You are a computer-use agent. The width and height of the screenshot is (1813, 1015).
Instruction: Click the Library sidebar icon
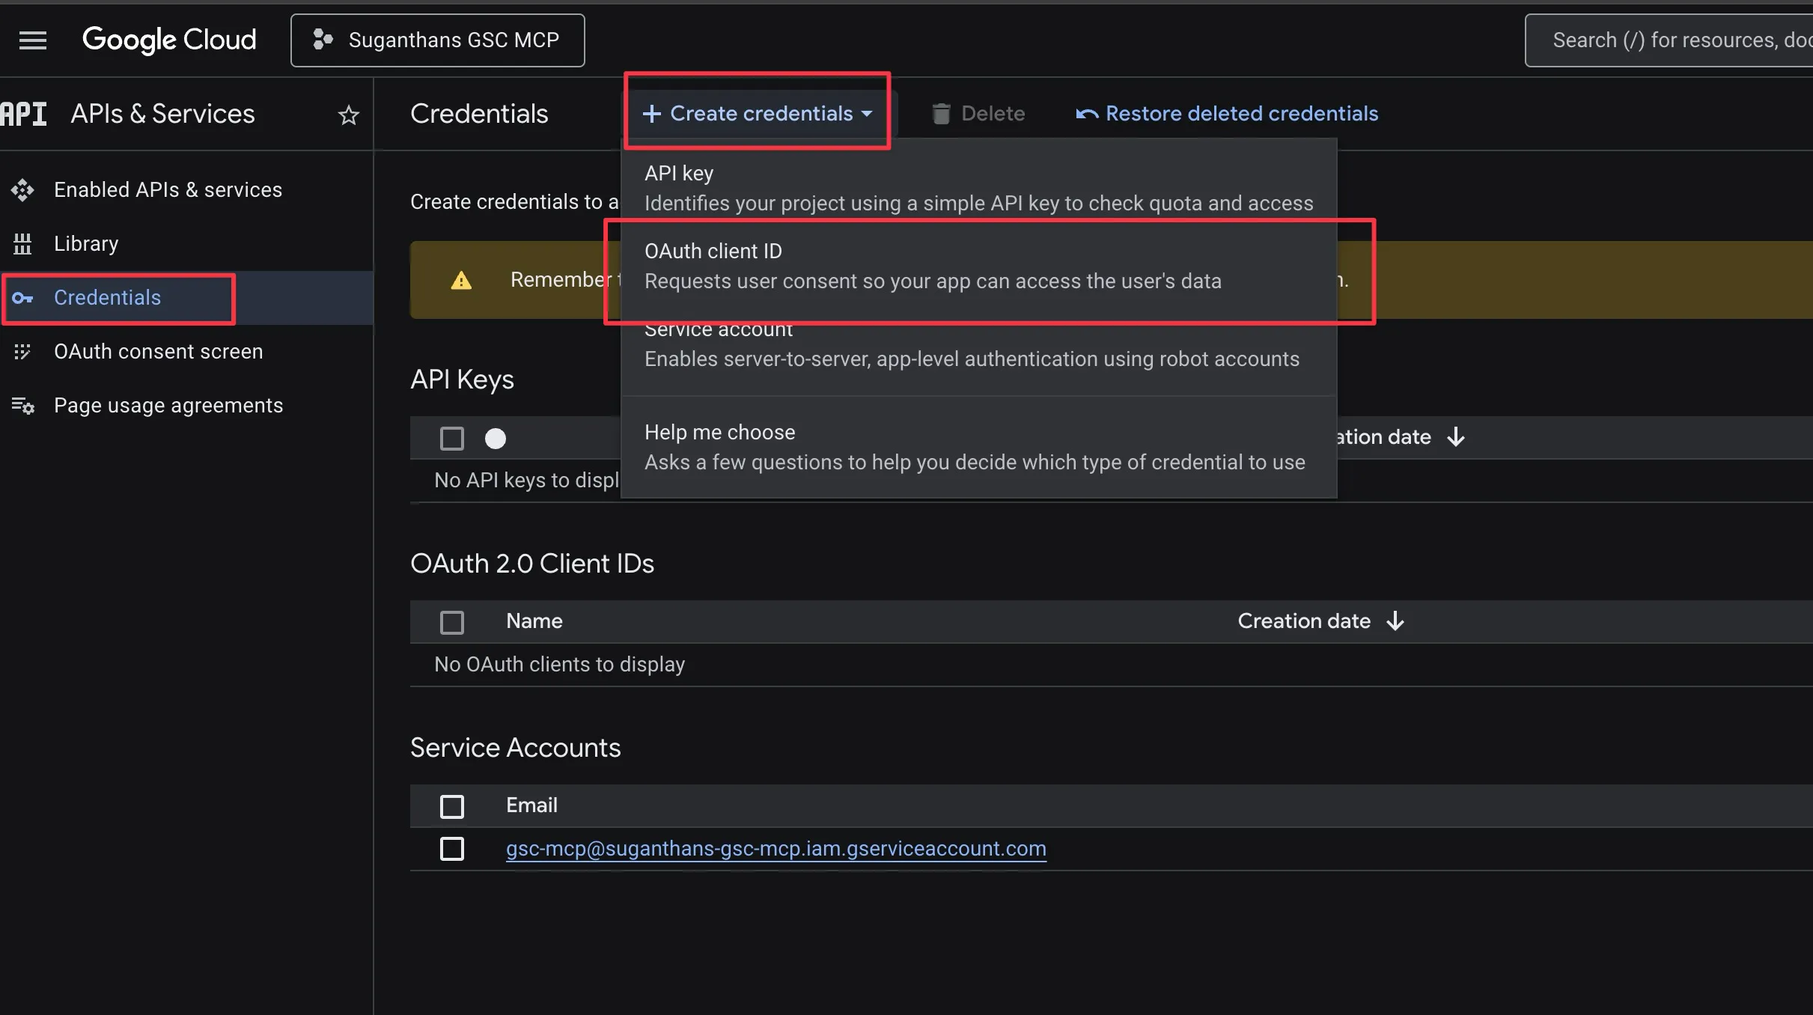click(x=22, y=244)
